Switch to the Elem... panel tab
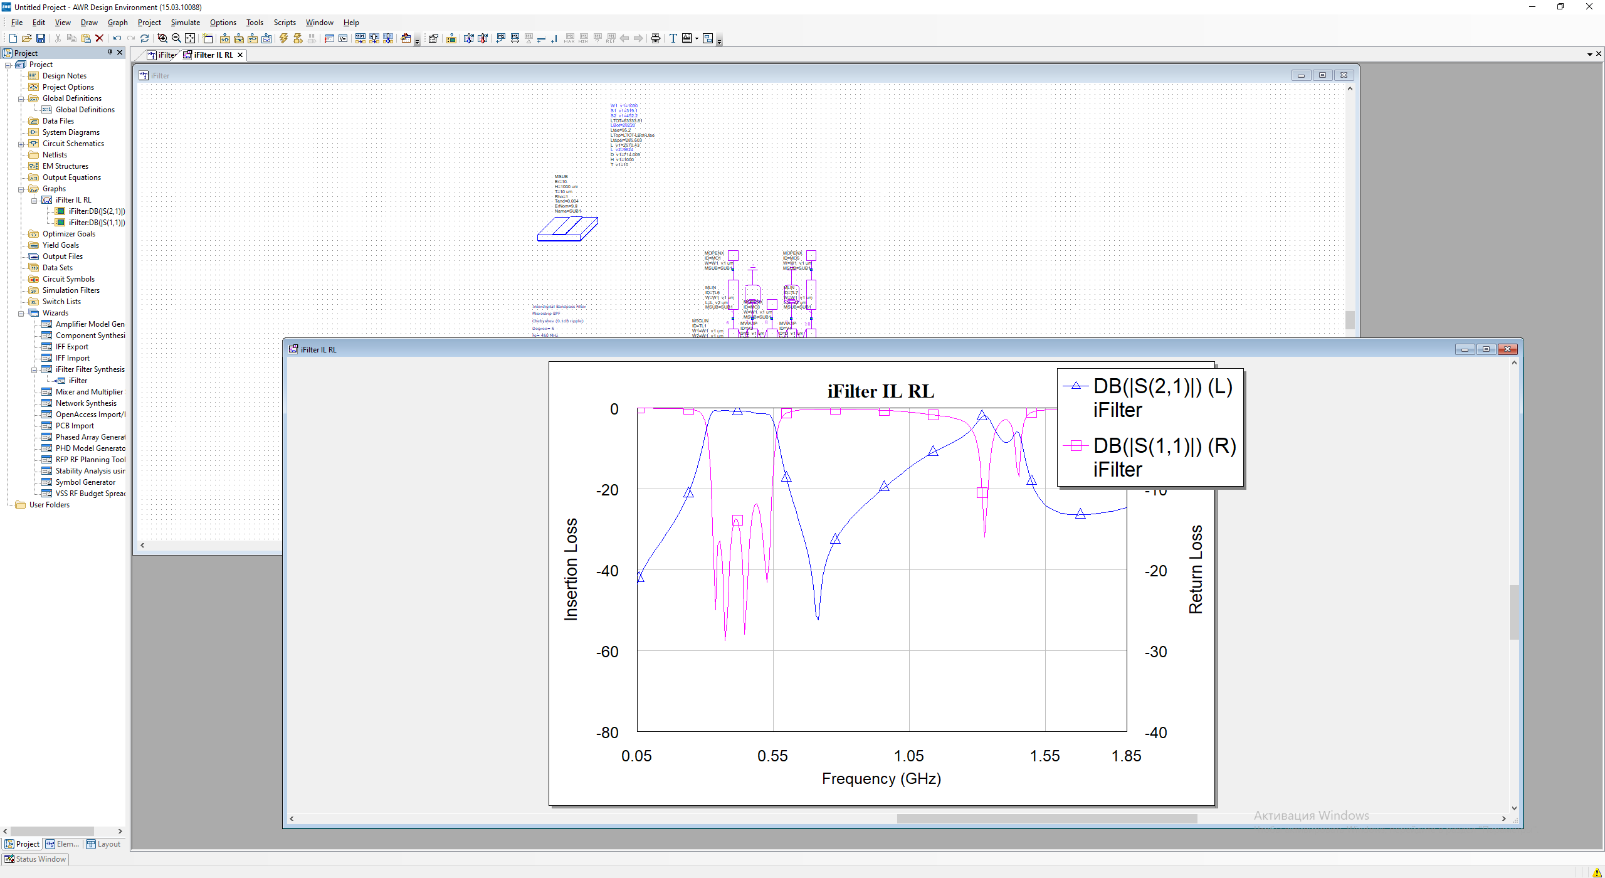1605x878 pixels. [63, 844]
